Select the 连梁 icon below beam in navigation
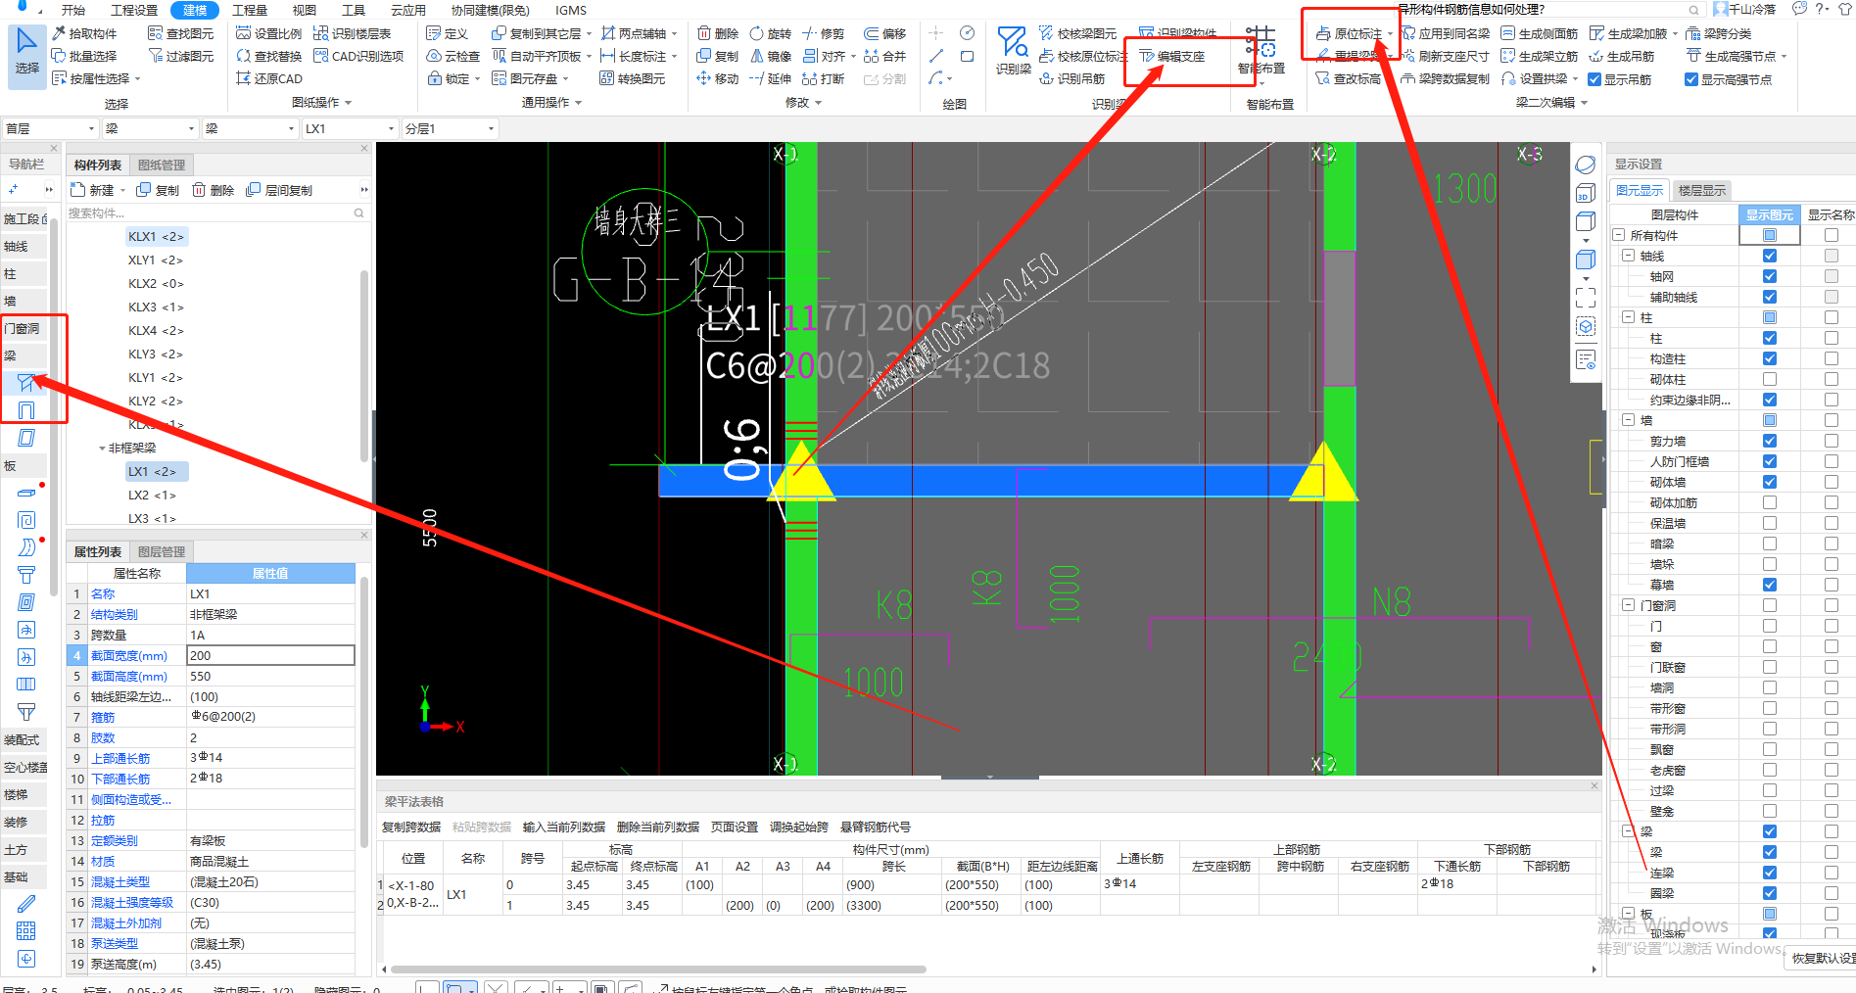The width and height of the screenshot is (1856, 993). 26,410
